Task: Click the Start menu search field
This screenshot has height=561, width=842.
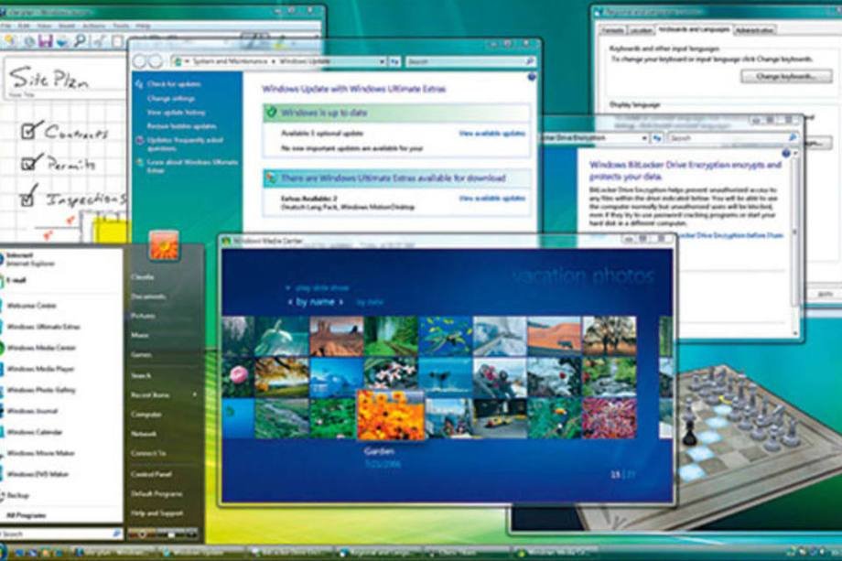Action: click(x=61, y=534)
